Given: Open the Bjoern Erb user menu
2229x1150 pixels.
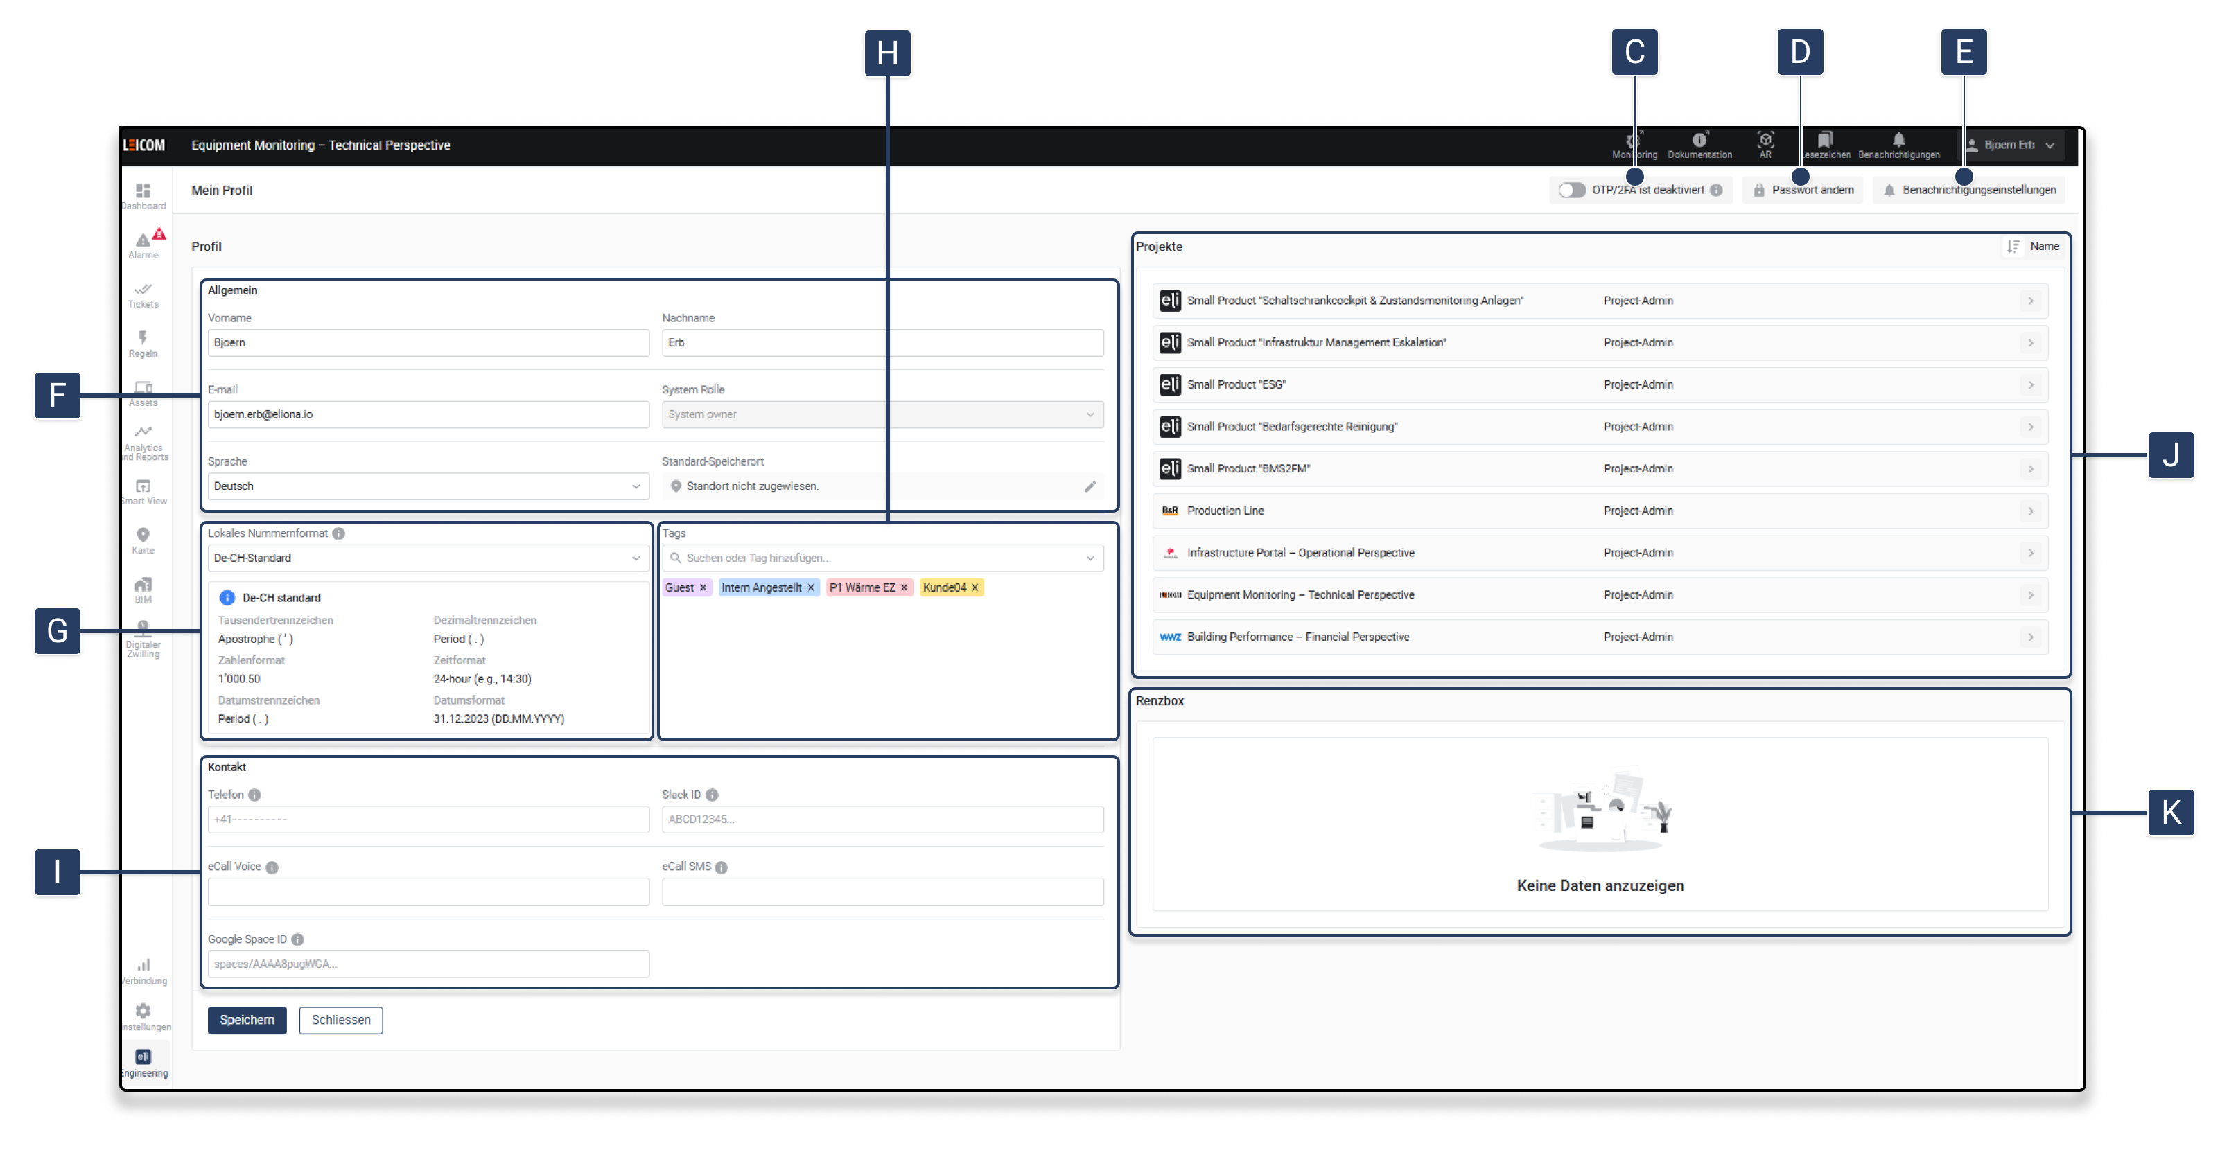Looking at the screenshot, I should pos(2010,145).
